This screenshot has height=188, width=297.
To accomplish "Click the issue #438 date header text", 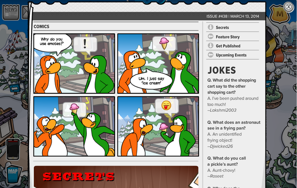I will click(232, 16).
